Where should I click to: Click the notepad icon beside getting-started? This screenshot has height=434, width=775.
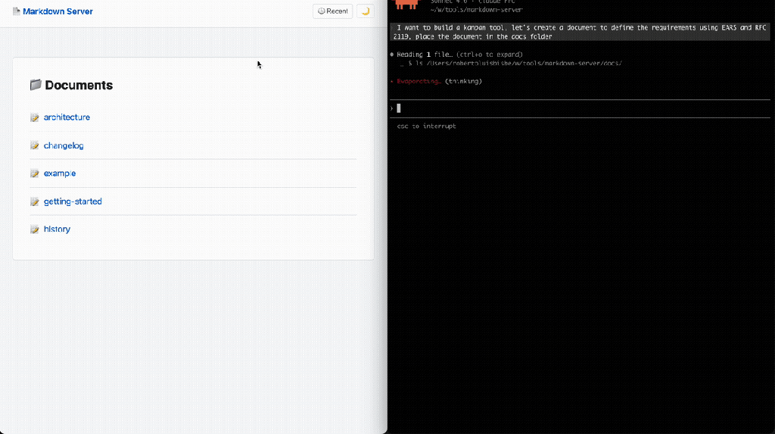[35, 201]
